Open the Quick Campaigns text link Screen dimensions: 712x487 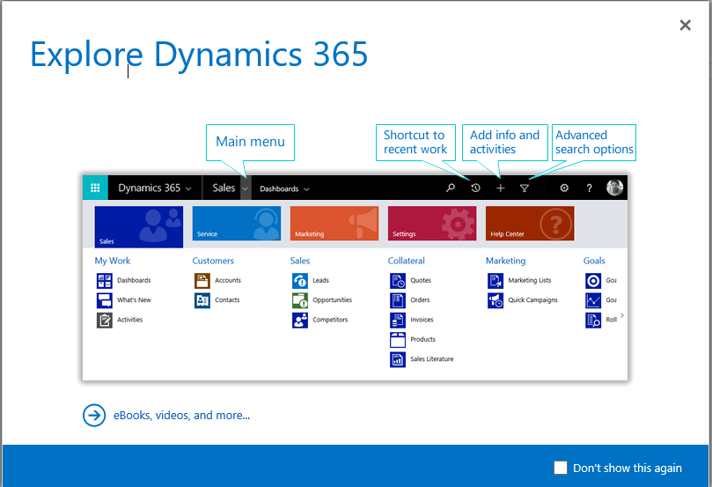click(532, 299)
